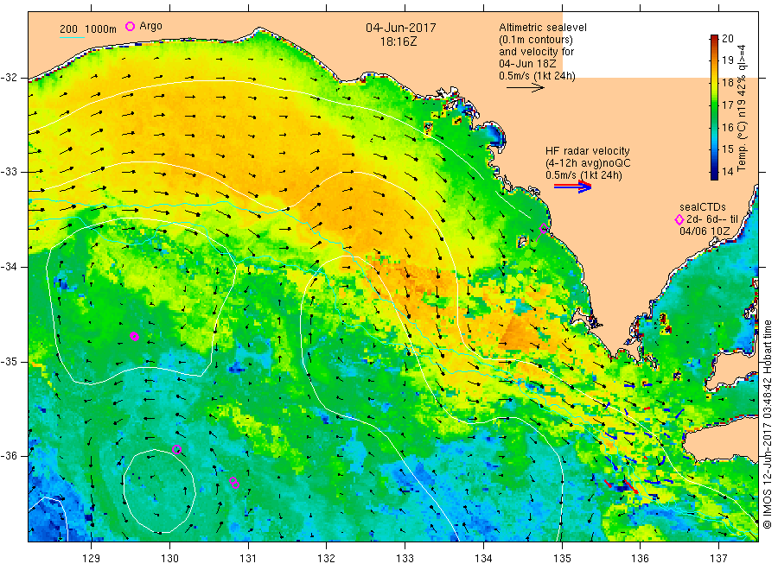Click the magenta Argo circle symbol in the legend
Screen dimensions: 778x570
pyautogui.click(x=130, y=26)
